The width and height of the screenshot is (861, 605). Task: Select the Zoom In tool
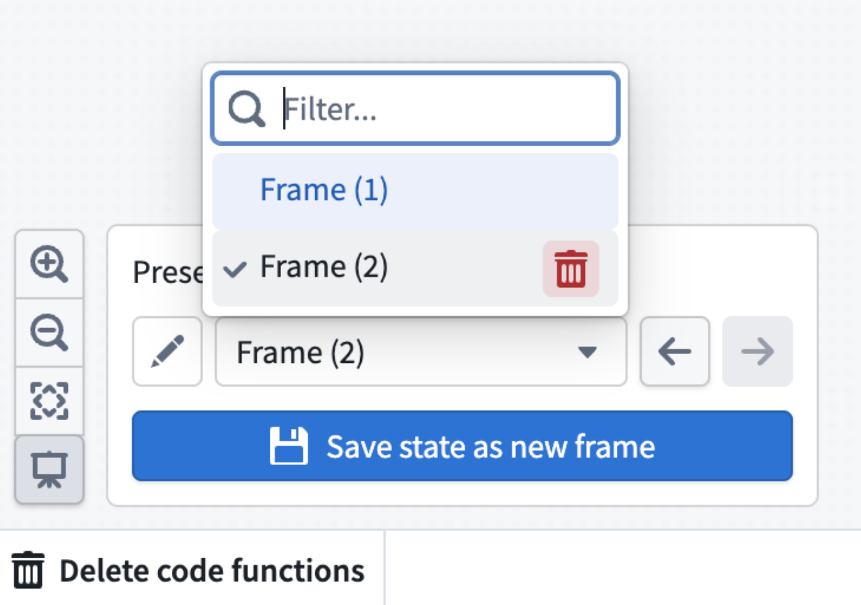point(50,264)
